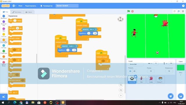Switch to large stage layout

tap(178, 11)
